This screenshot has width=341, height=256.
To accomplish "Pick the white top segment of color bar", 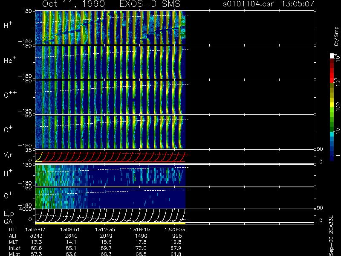I will click(332, 56).
